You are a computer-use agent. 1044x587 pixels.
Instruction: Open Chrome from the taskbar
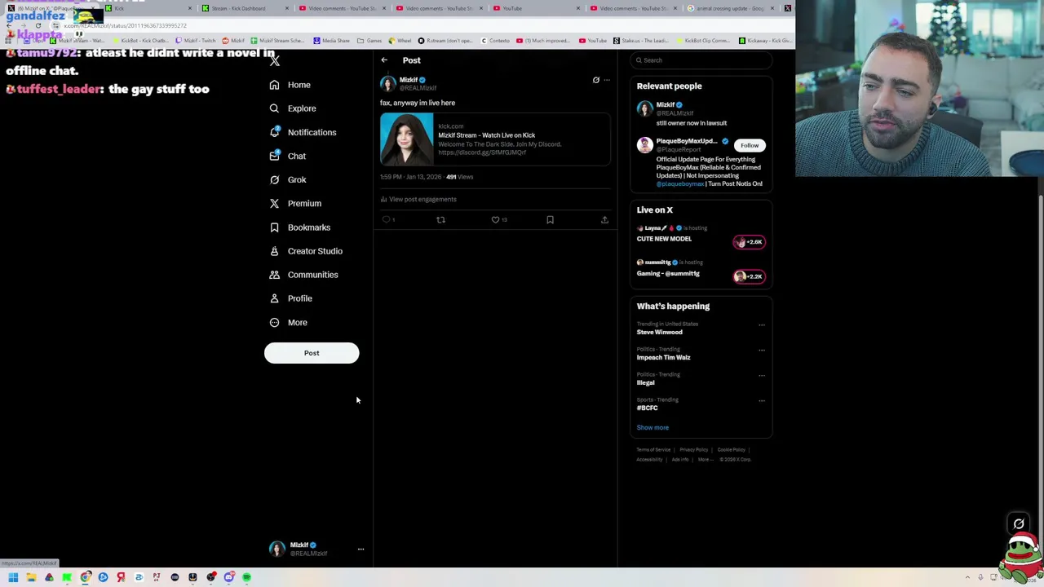[x=85, y=577]
